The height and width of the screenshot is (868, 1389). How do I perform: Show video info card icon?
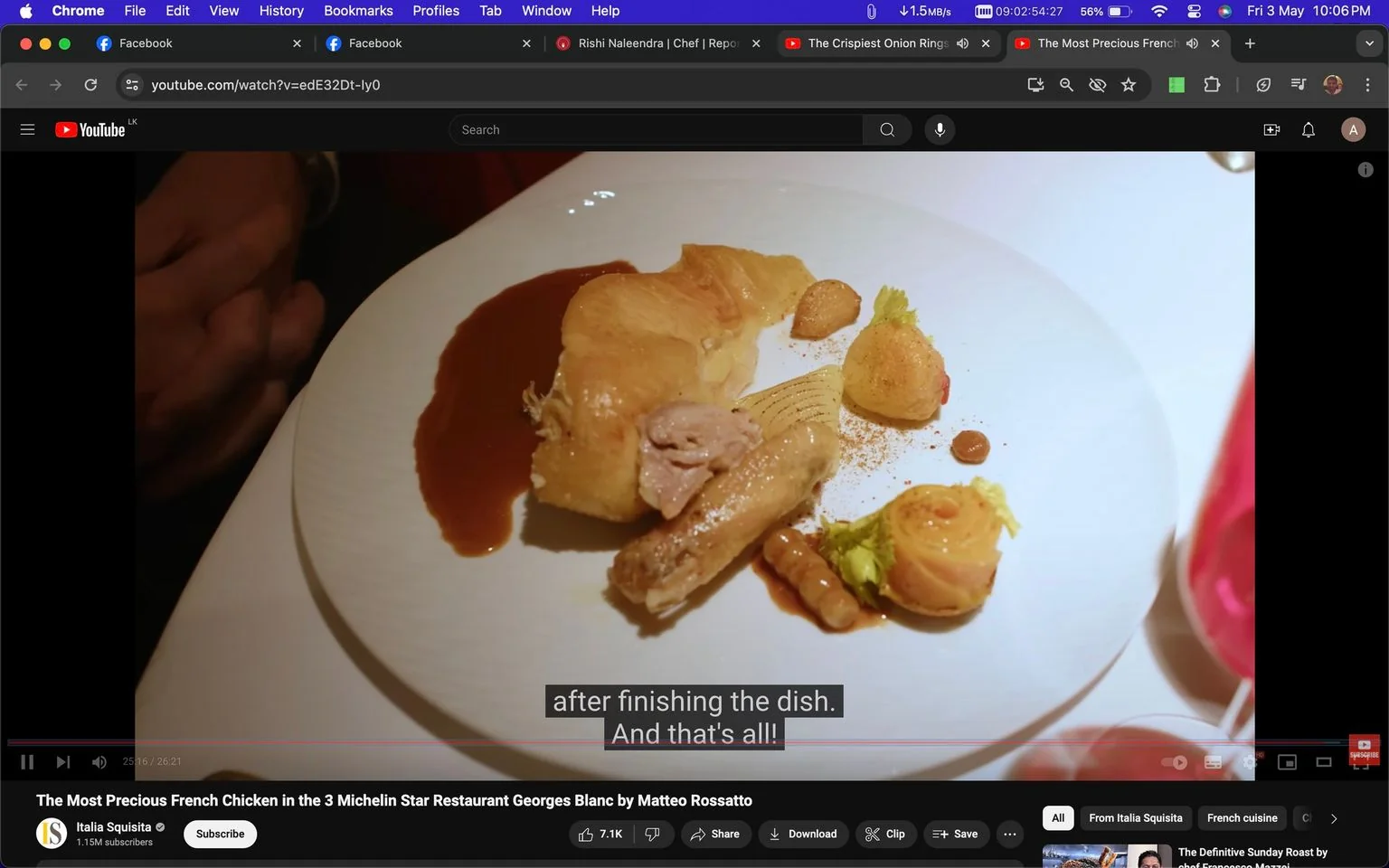tap(1365, 169)
